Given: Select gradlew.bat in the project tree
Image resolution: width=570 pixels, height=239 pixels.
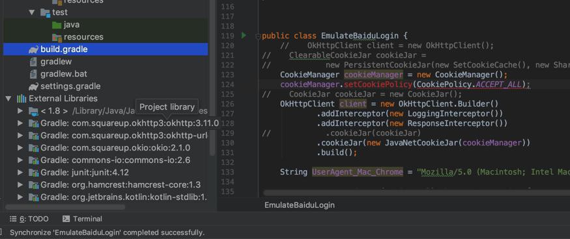Looking at the screenshot, I should pos(64,74).
